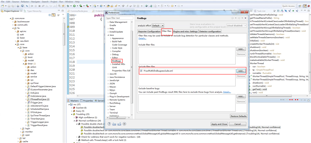311x143 pixels.
Task: Click the Link with Editor icon in Project Explorer
Action: pos(54,15)
